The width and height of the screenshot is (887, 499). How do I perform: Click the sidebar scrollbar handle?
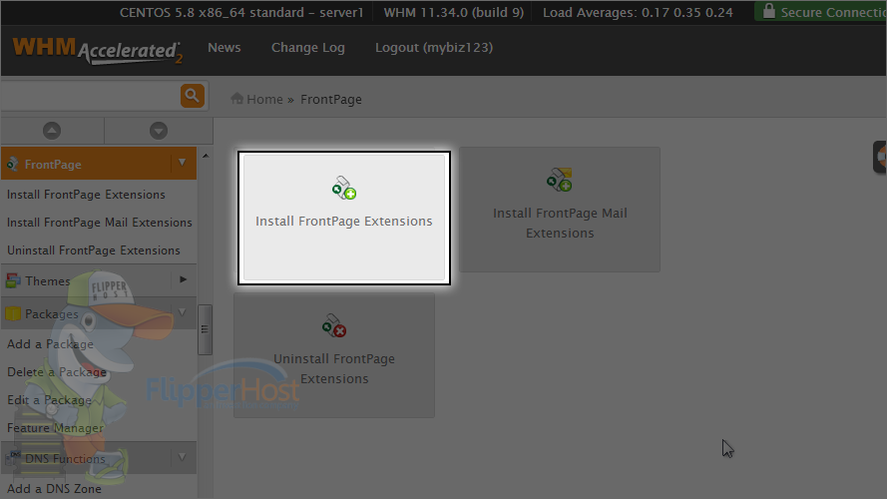(x=205, y=329)
